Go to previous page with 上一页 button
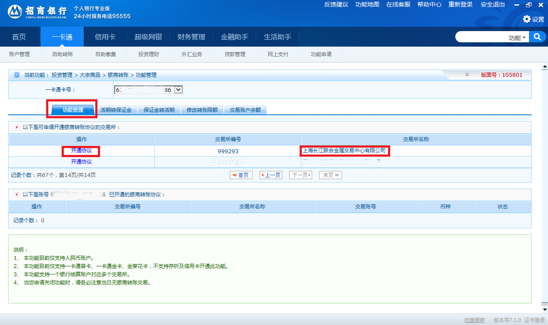This screenshot has height=325, width=548. coord(271,175)
